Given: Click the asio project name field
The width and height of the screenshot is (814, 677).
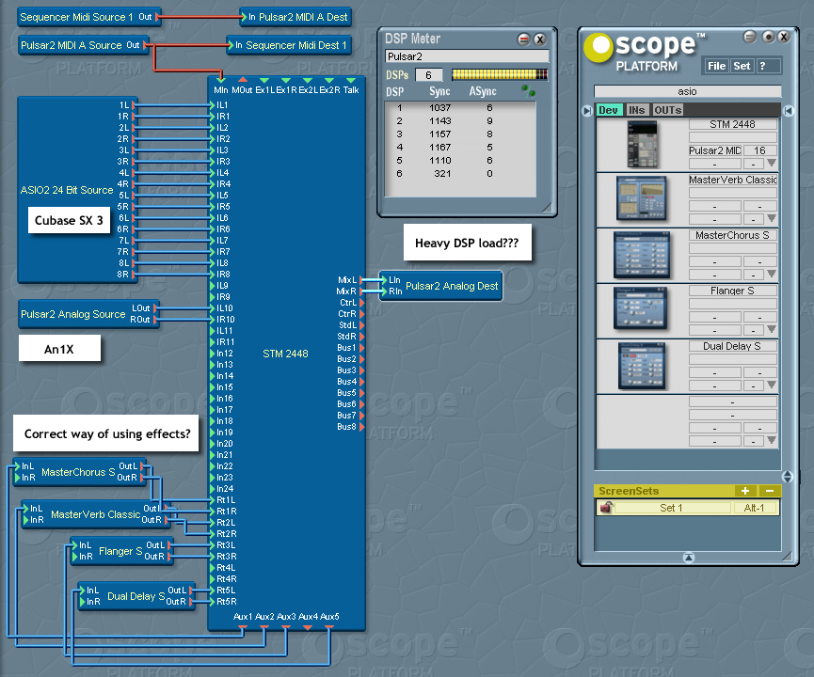Looking at the screenshot, I should pos(687,91).
